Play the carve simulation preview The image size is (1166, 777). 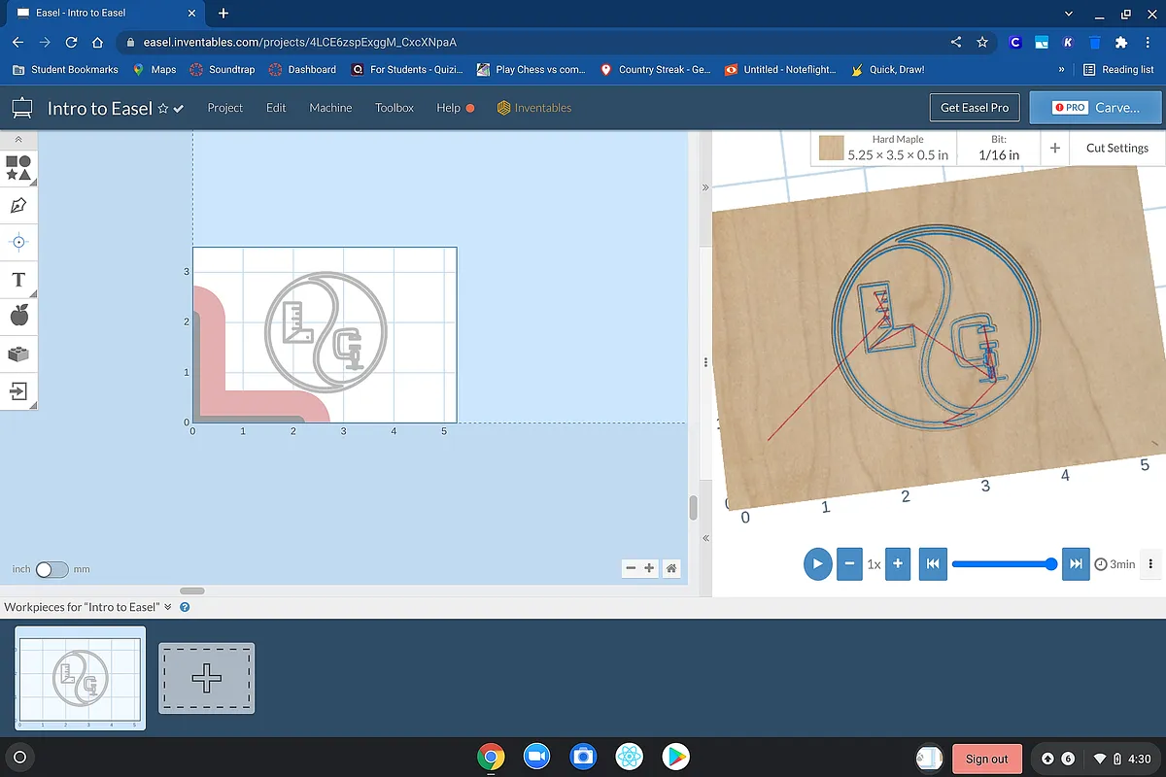click(817, 563)
